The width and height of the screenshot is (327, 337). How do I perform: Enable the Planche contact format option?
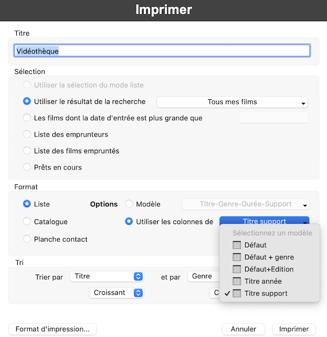(x=27, y=239)
